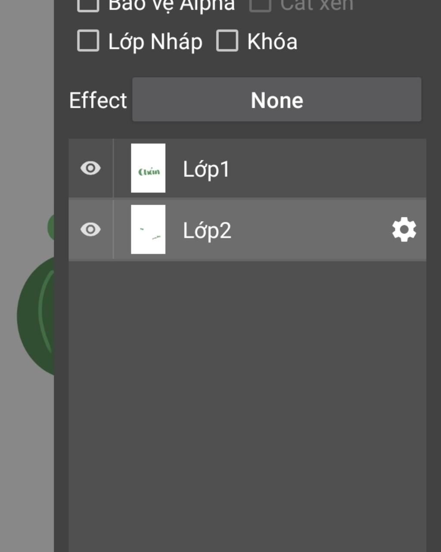This screenshot has height=552, width=441.
Task: Enable the Lớp Nháp checkbox
Action: [x=88, y=41]
